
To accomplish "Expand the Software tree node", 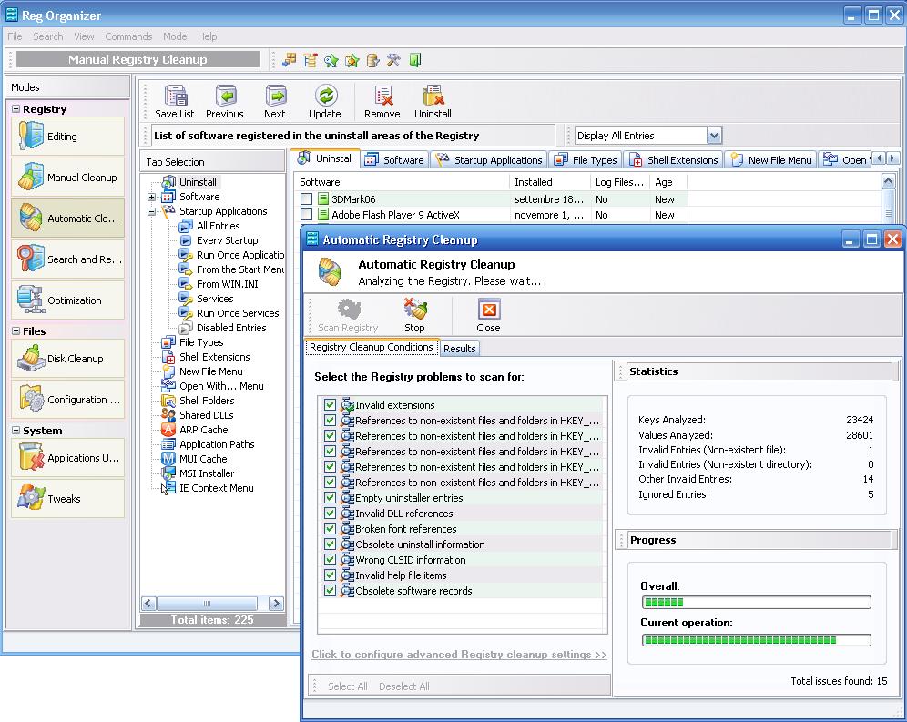I will 152,197.
